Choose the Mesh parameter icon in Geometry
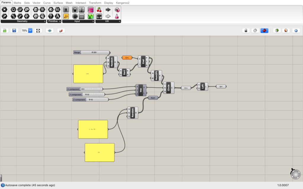This screenshot has width=303, height=189. 42,10
